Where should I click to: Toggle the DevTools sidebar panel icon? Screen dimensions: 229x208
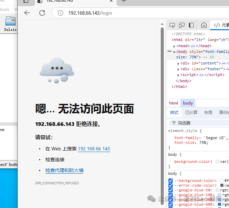(x=191, y=25)
